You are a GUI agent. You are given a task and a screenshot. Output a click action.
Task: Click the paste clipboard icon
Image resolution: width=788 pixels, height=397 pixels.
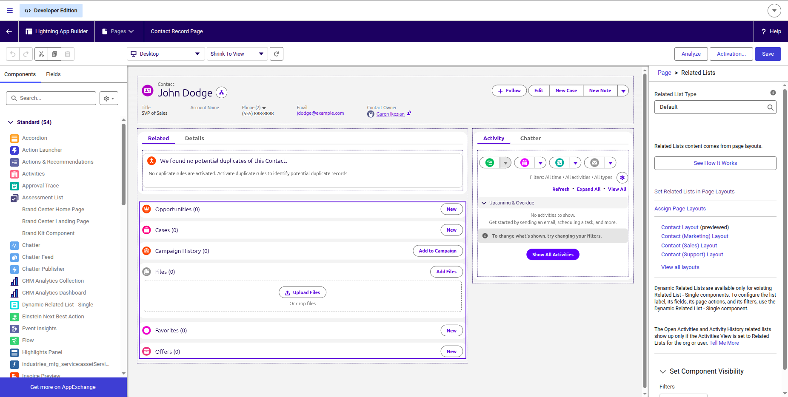pos(68,54)
